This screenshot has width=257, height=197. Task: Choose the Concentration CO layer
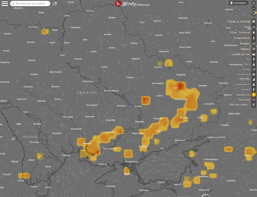click(254, 85)
